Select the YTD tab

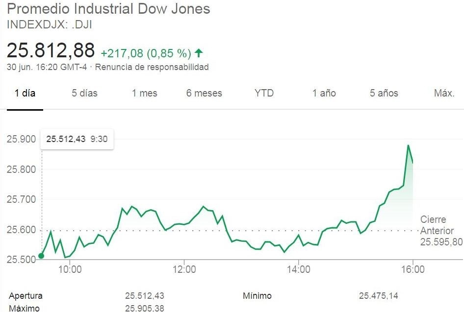click(264, 93)
